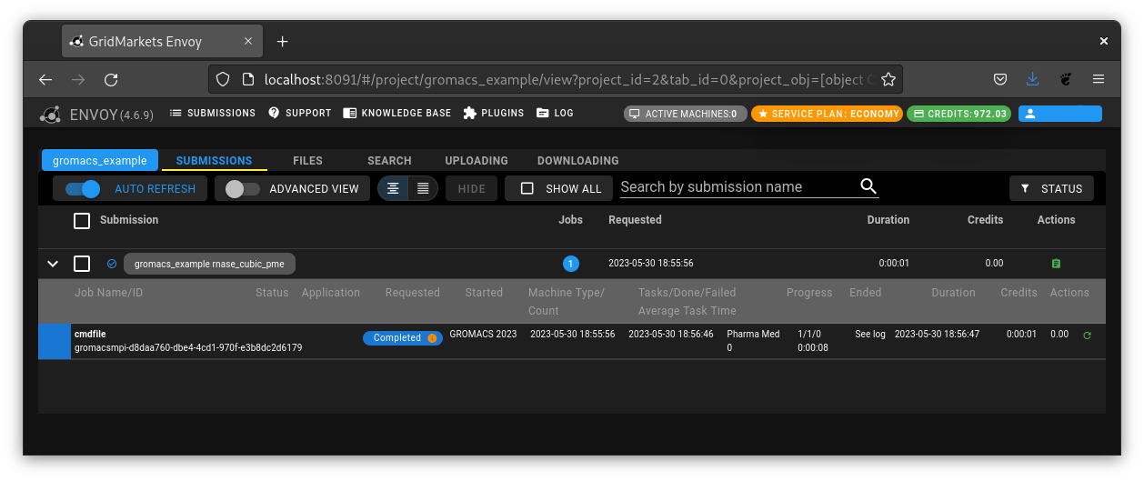Click the blue selection bar of cmdfile row
Image resolution: width=1144 pixels, height=481 pixels.
tap(55, 341)
